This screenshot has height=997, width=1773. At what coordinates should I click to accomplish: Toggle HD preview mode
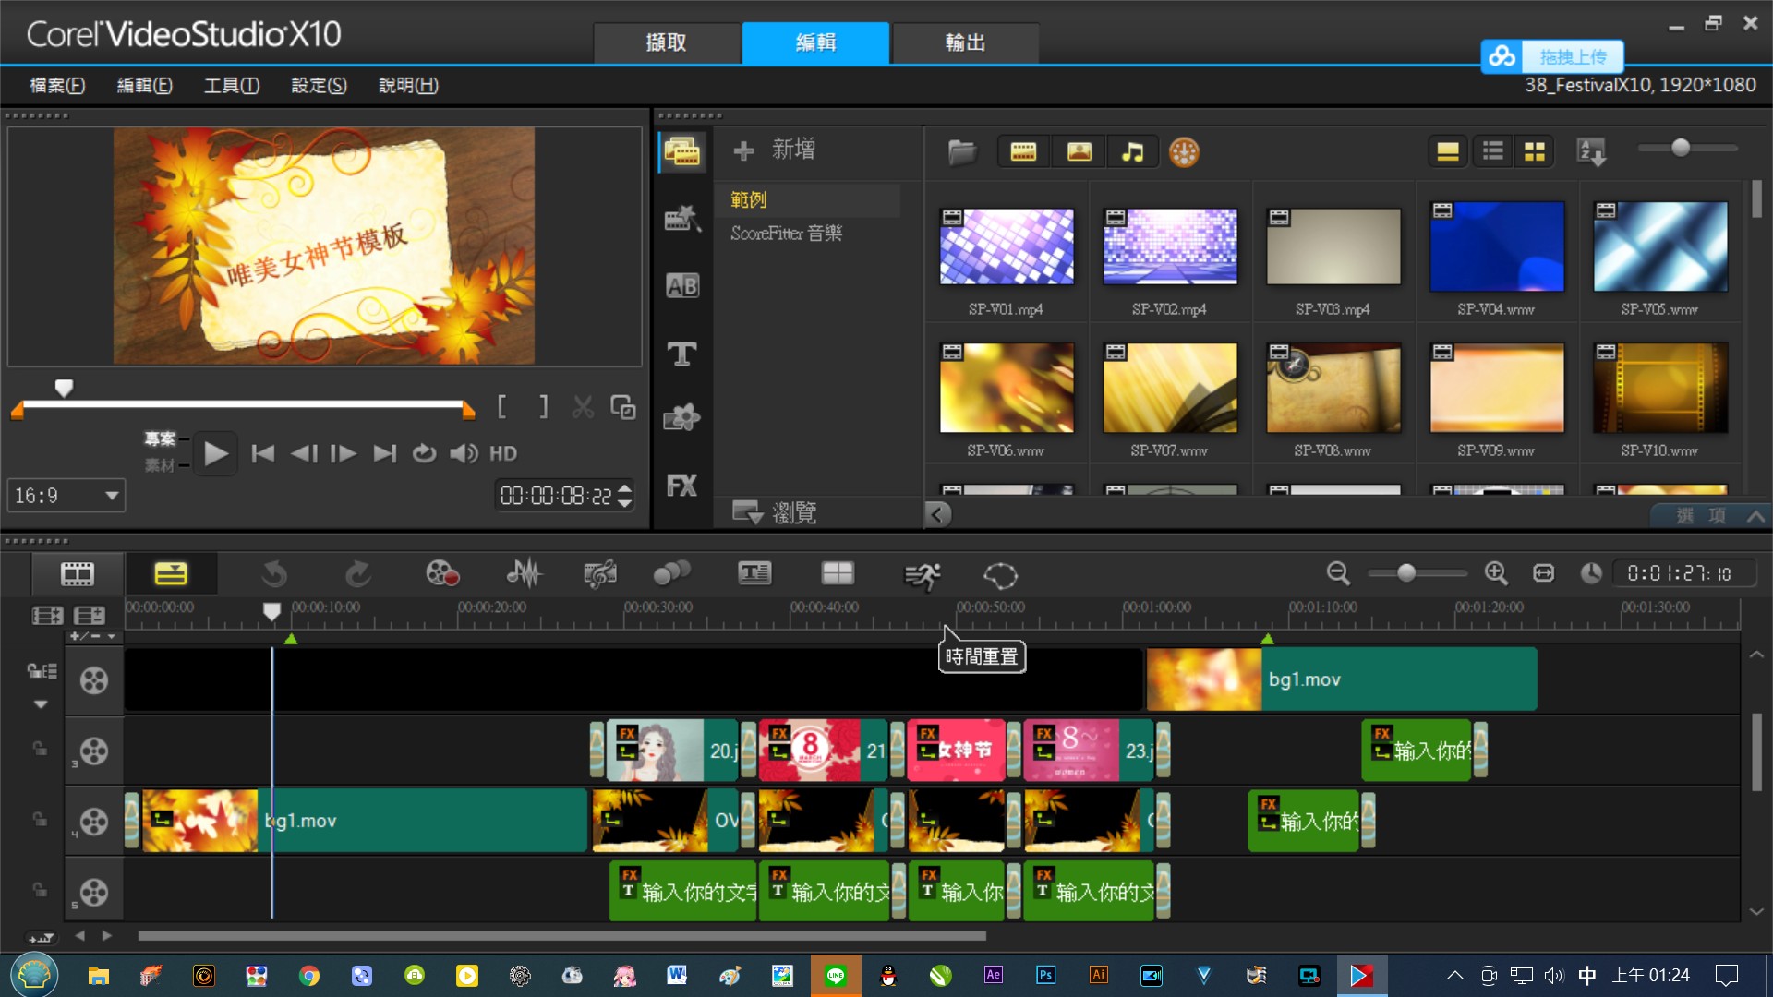pyautogui.click(x=503, y=453)
